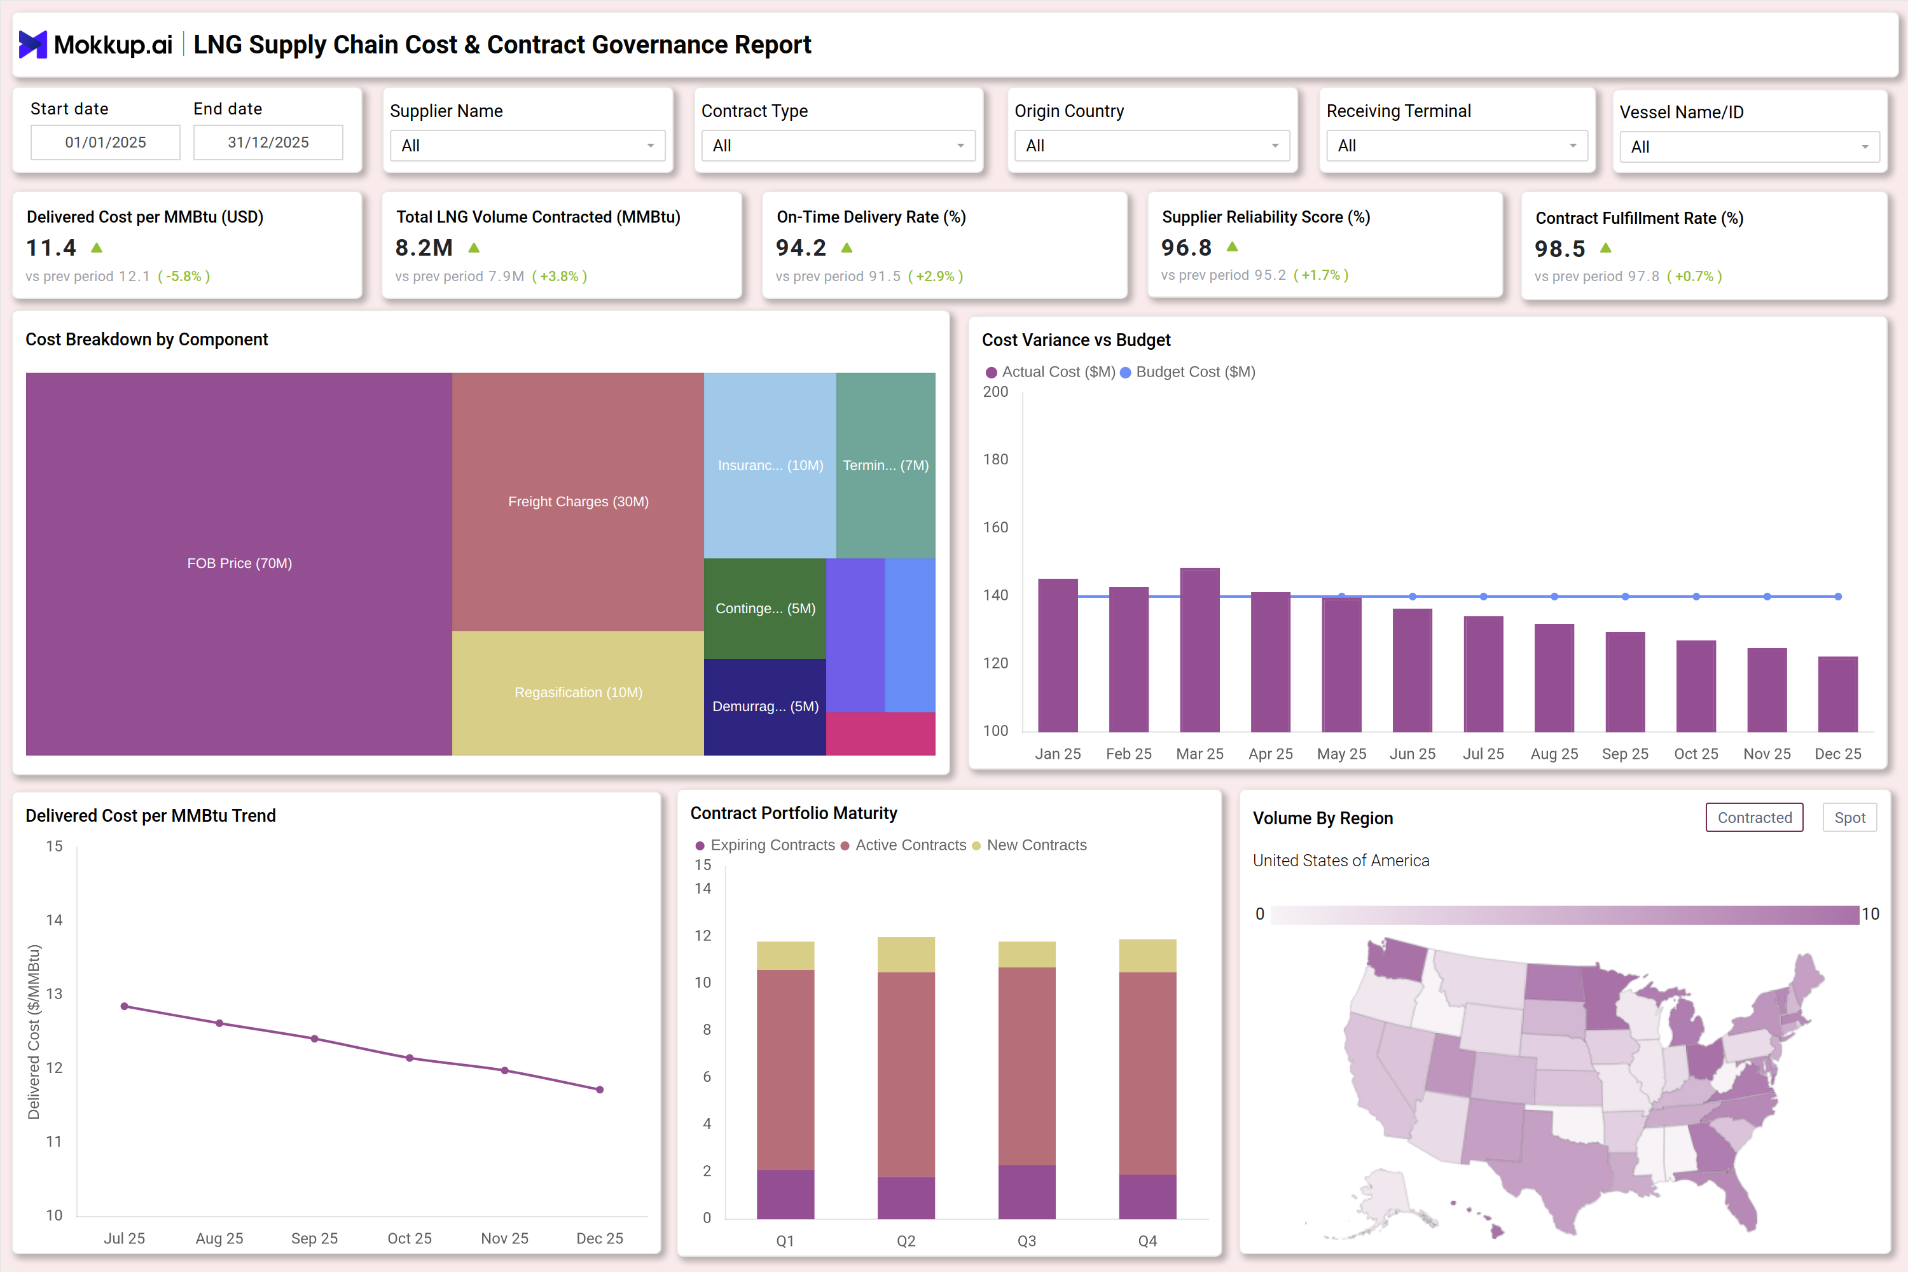The height and width of the screenshot is (1272, 1908).
Task: Switch the region map to Spot
Action: tap(1849, 818)
